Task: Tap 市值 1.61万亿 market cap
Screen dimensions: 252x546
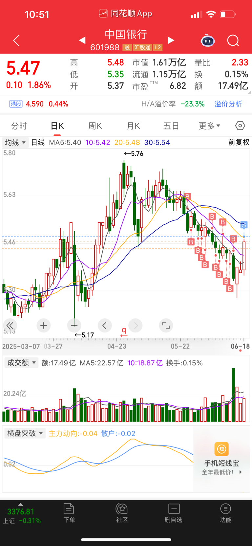Action: click(x=159, y=63)
